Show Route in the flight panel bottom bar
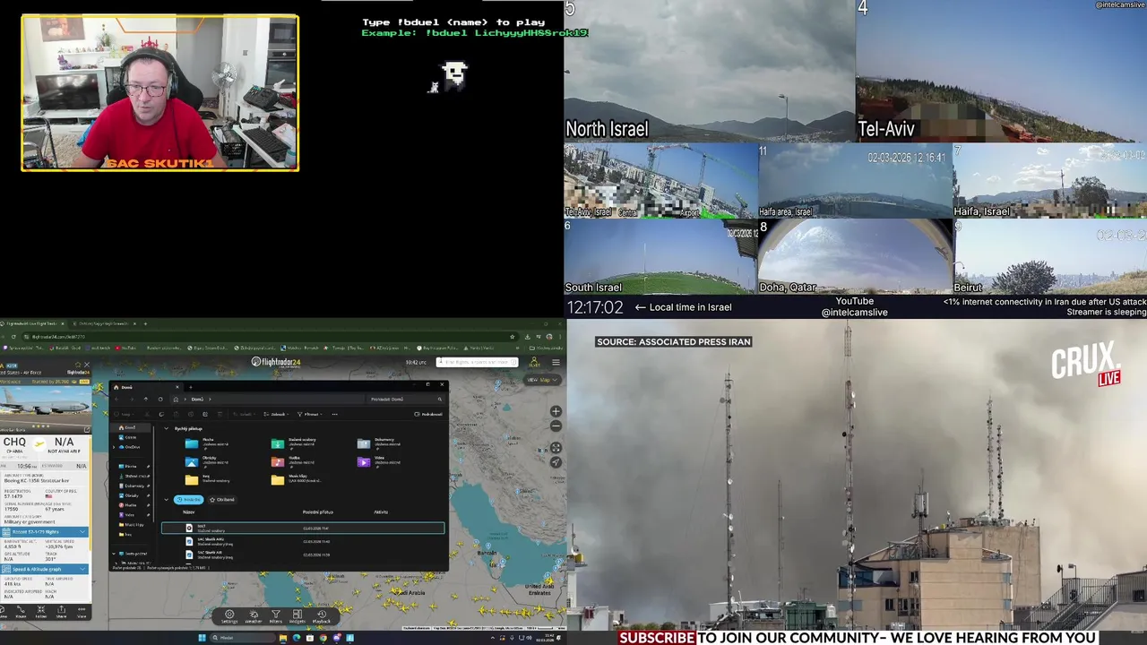 [21, 613]
